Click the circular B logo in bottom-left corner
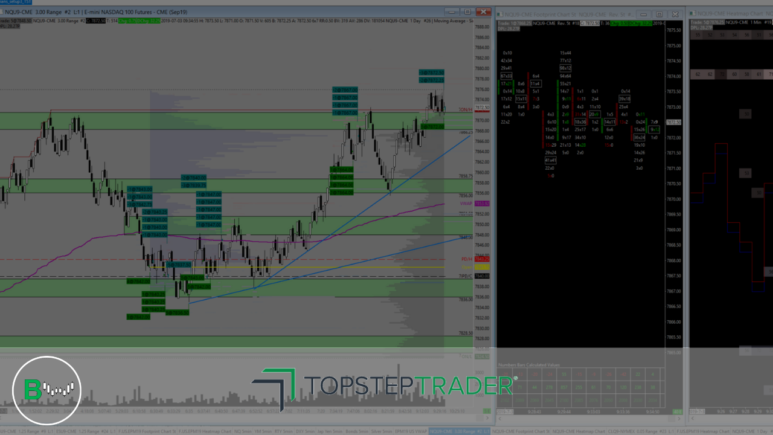This screenshot has height=435, width=773. coord(47,390)
